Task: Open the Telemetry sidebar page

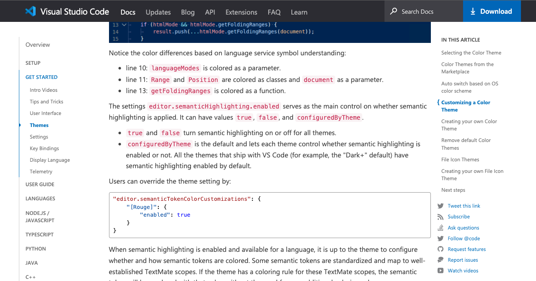Action: 41,172
